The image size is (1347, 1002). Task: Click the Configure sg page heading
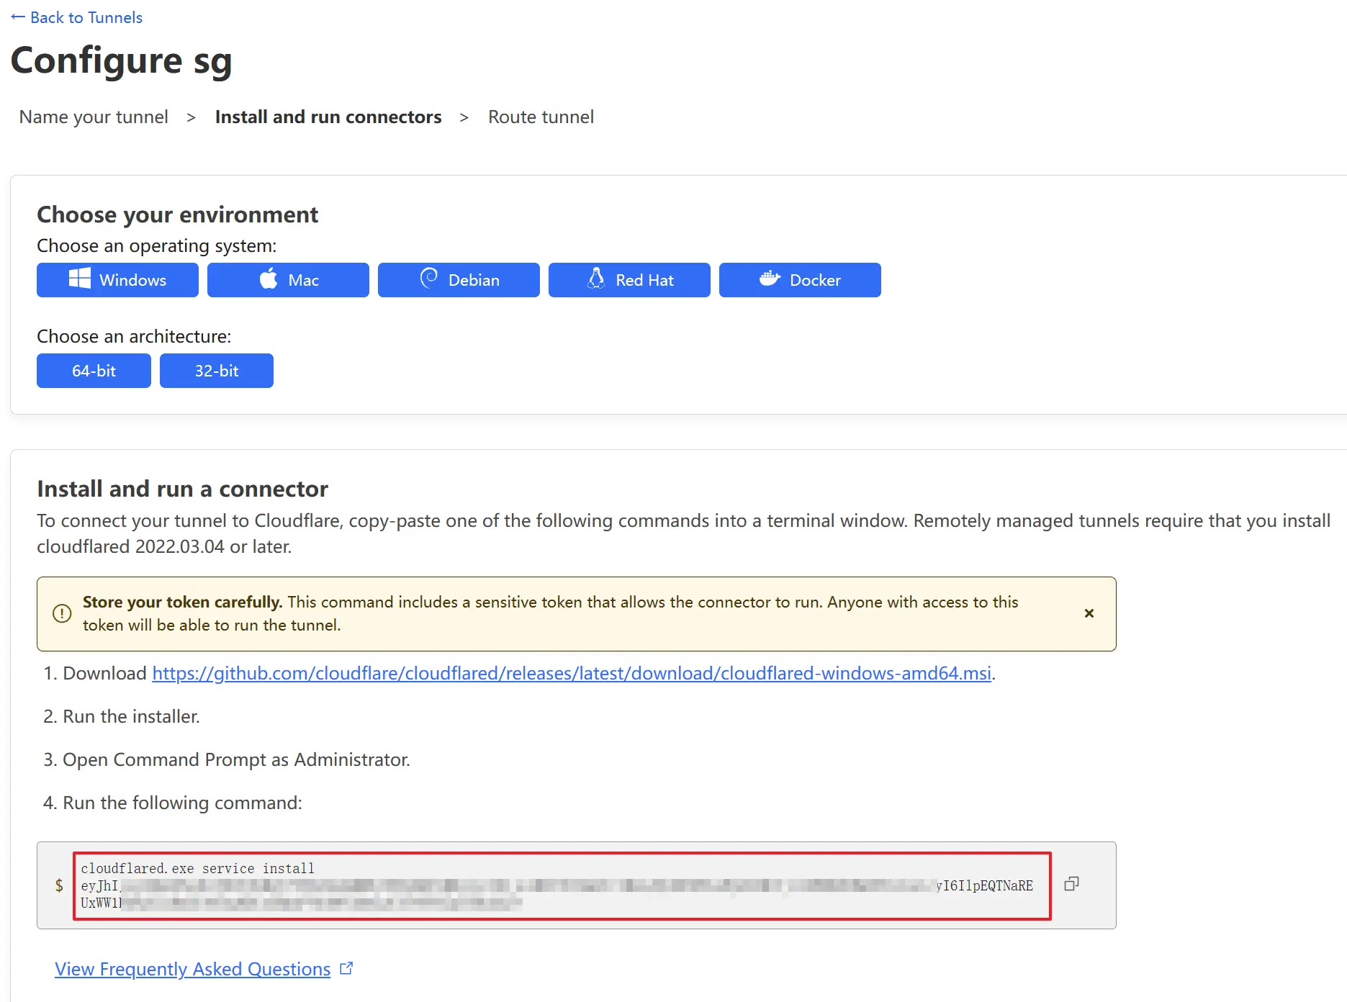pos(122,60)
